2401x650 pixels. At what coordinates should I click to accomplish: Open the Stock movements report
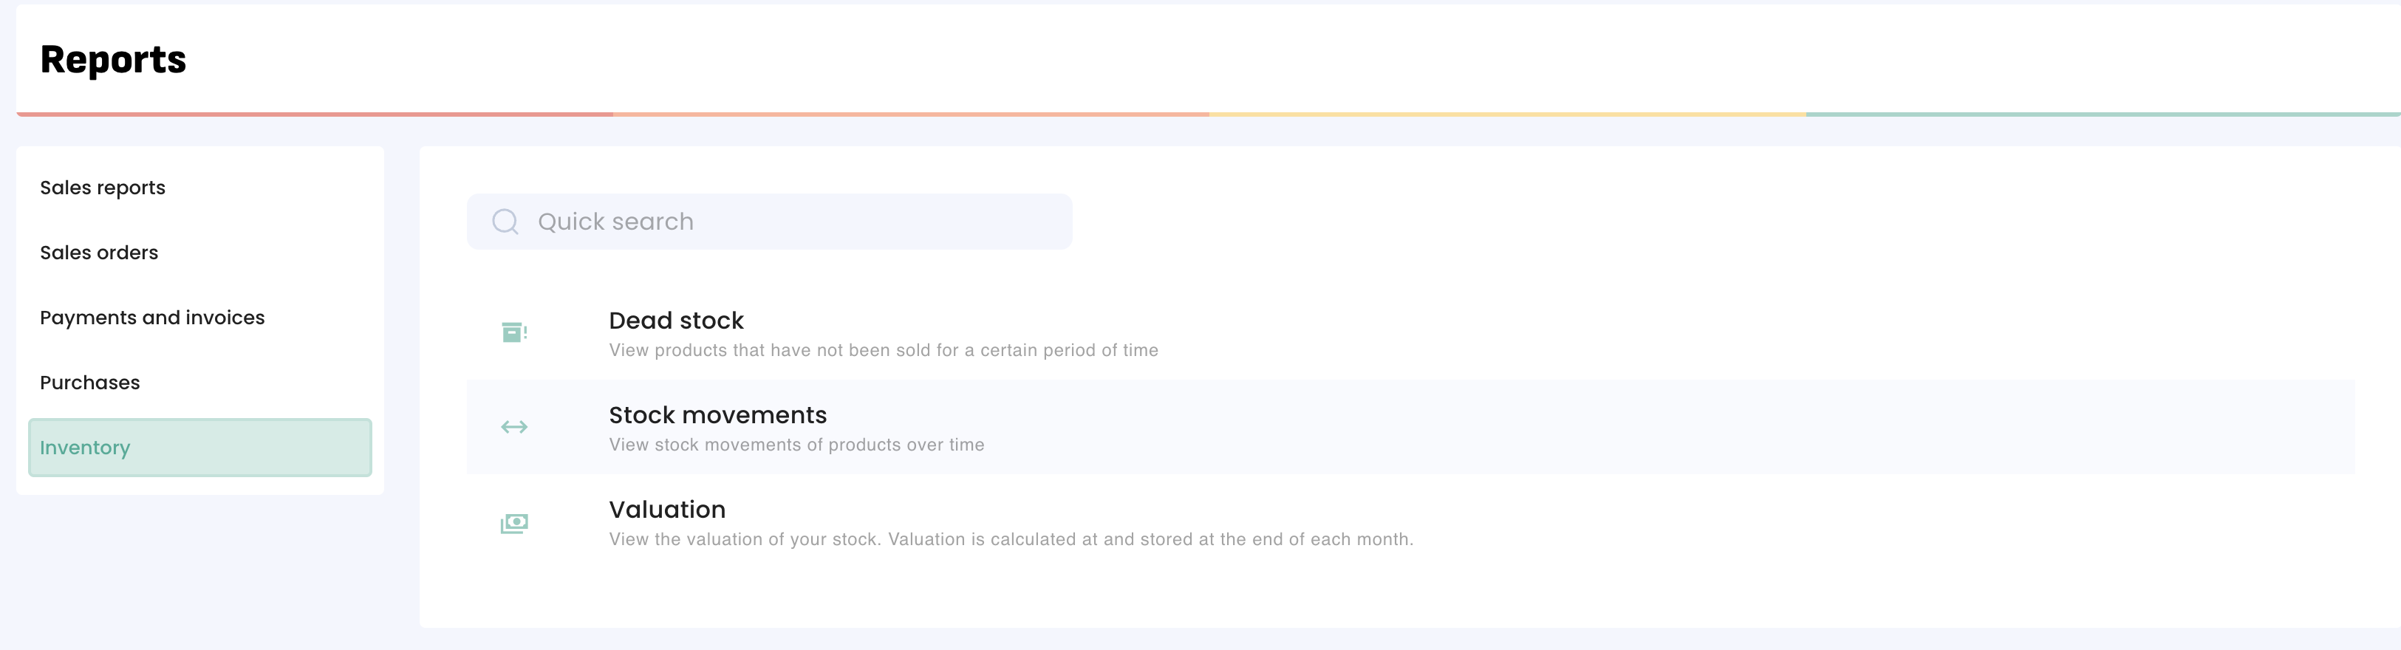717,415
